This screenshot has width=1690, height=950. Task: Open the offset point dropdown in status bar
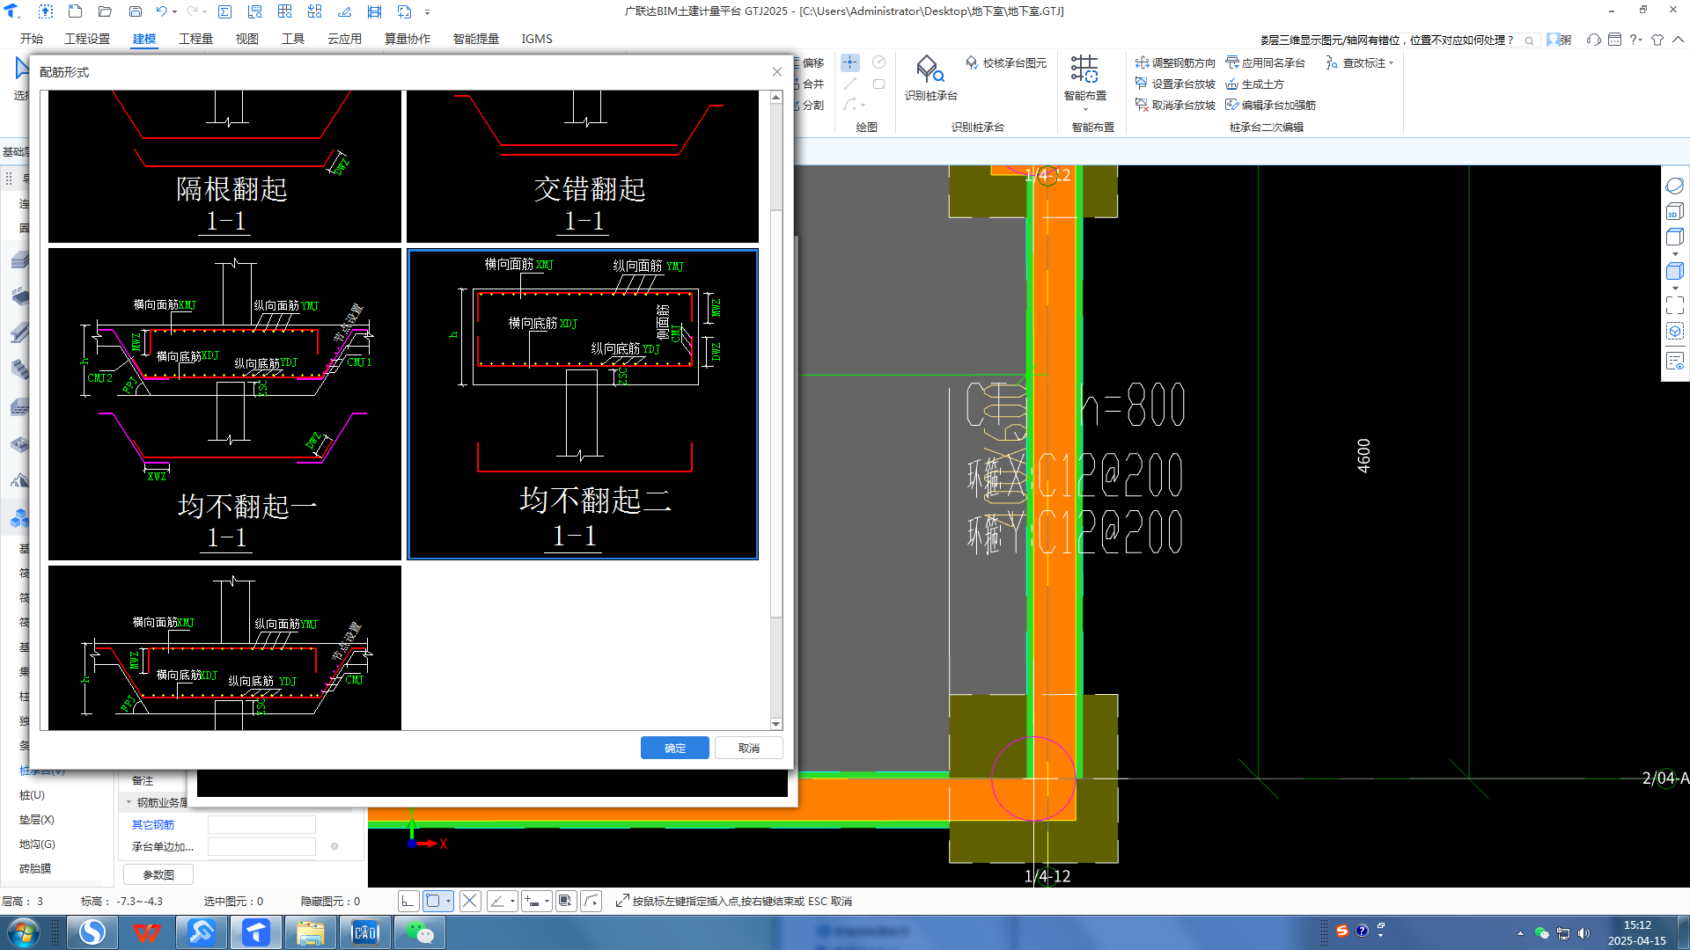point(547,902)
